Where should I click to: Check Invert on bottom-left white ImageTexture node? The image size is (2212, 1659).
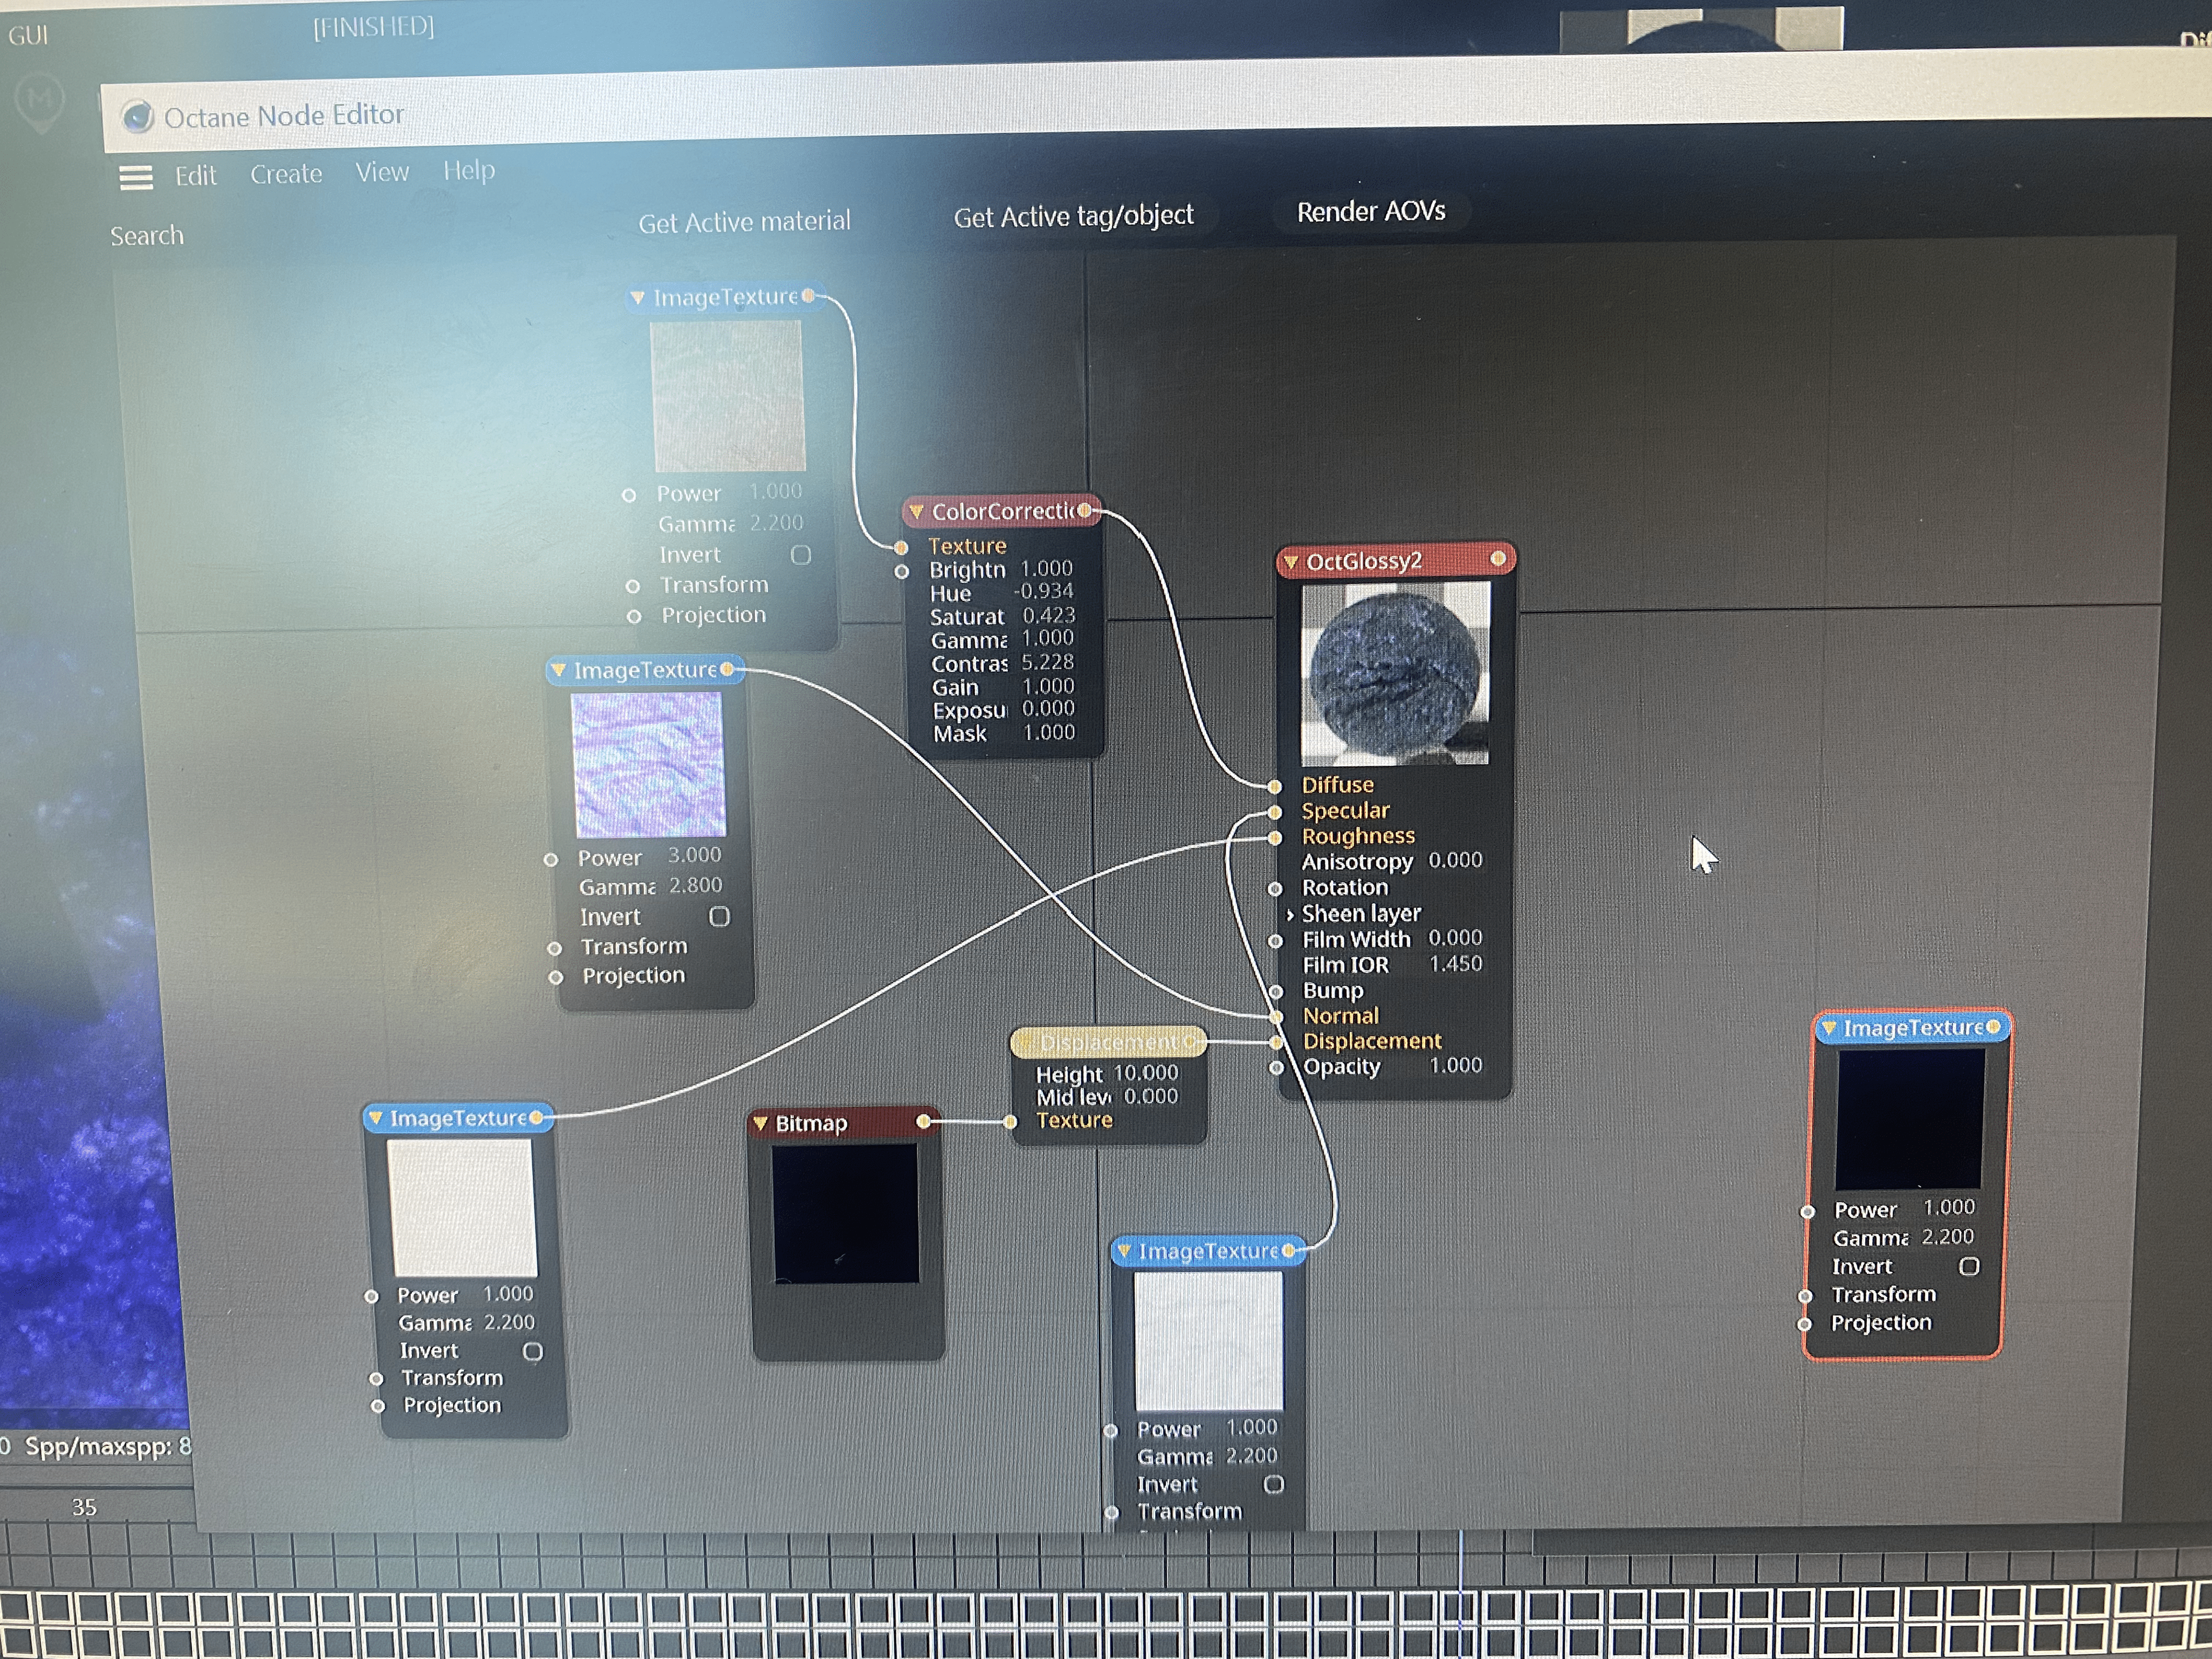pyautogui.click(x=533, y=1351)
